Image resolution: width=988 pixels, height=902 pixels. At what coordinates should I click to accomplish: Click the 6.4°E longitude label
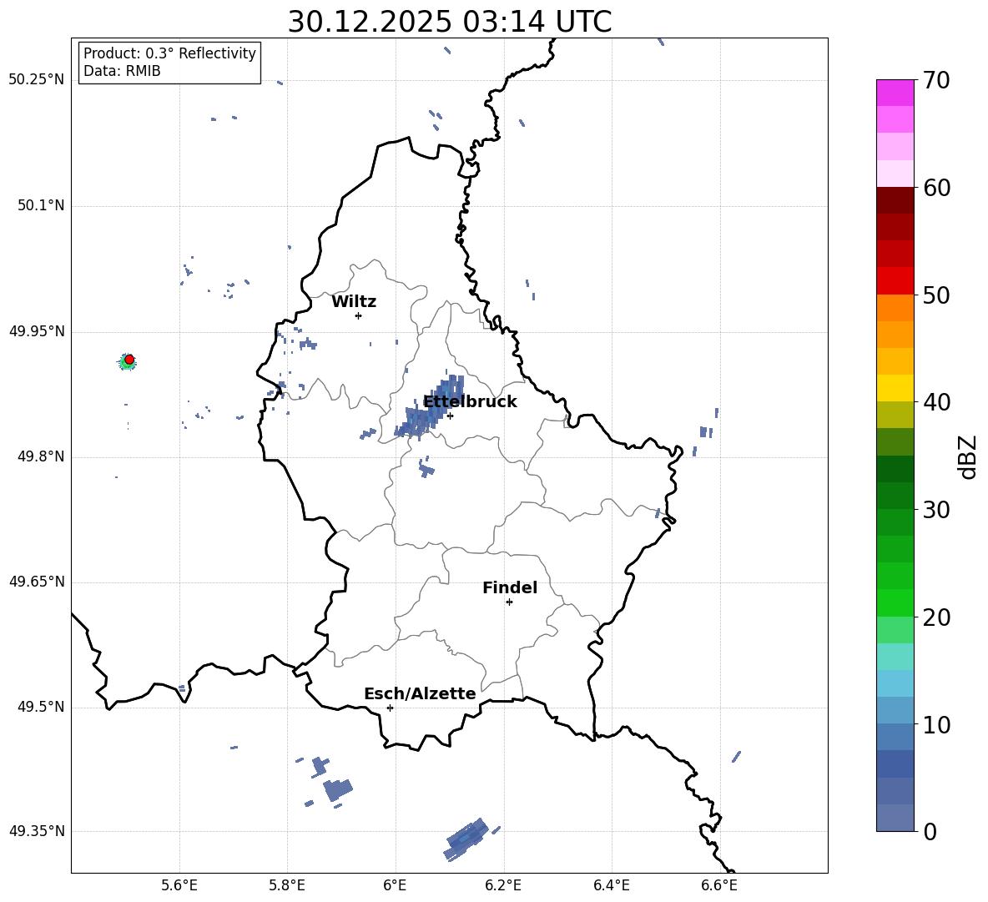tap(611, 885)
